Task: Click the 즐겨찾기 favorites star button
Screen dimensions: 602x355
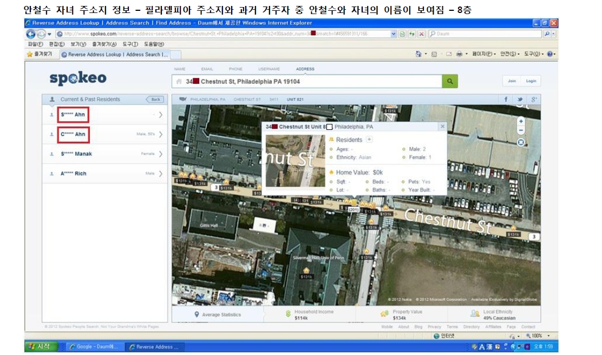Action: coord(39,54)
